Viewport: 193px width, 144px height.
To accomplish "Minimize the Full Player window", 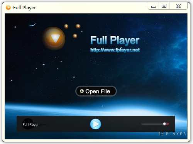I will [154, 6].
